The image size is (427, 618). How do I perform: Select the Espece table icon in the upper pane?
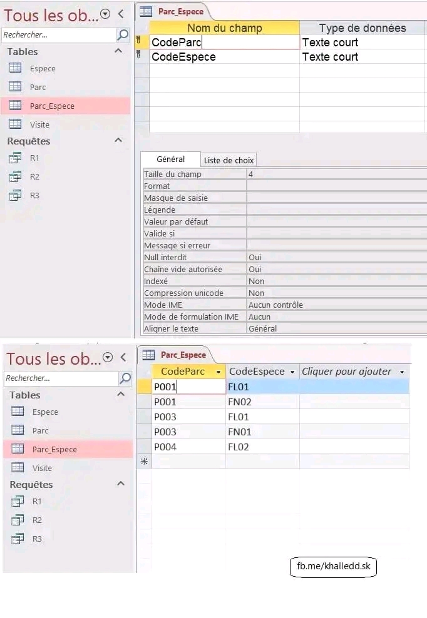point(15,68)
